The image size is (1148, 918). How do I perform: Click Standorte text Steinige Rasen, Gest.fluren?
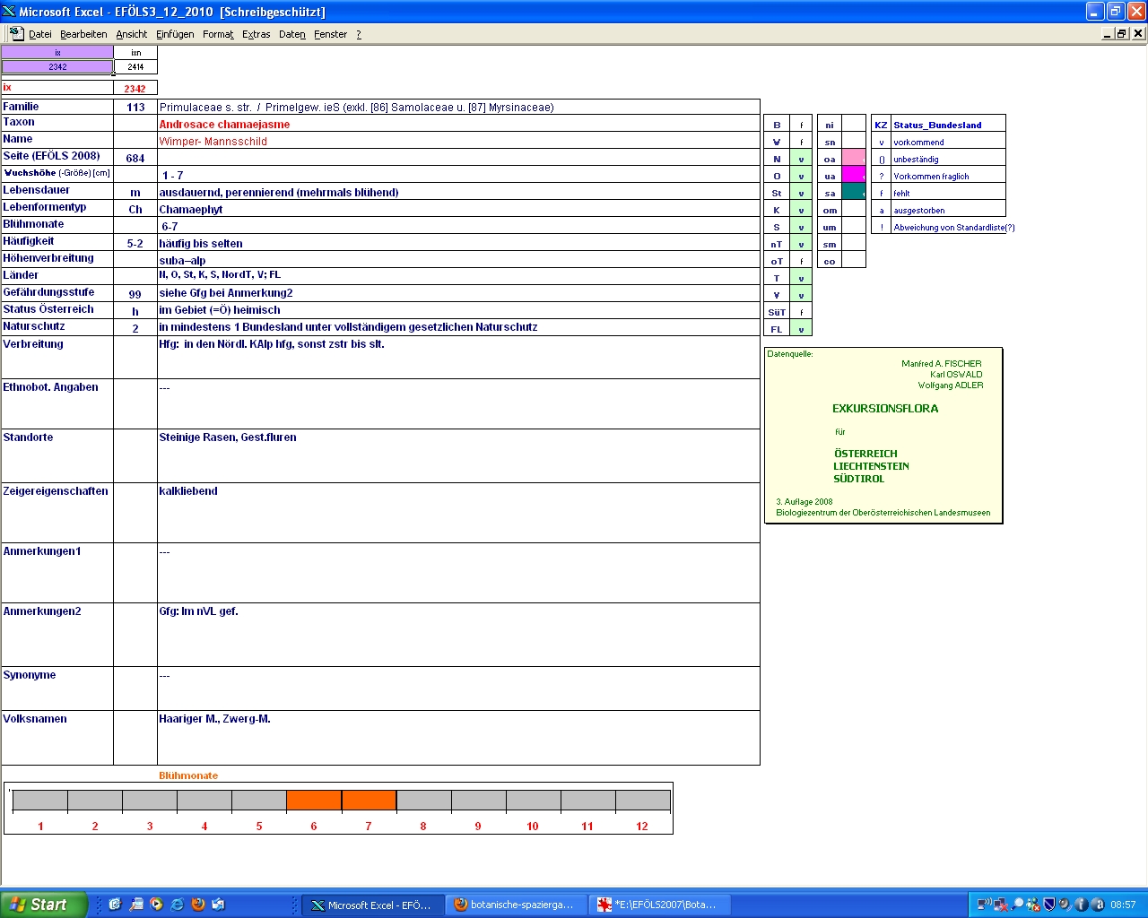coord(227,437)
